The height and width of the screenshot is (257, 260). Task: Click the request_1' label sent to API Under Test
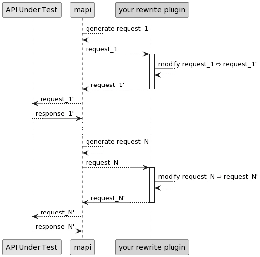point(57,99)
